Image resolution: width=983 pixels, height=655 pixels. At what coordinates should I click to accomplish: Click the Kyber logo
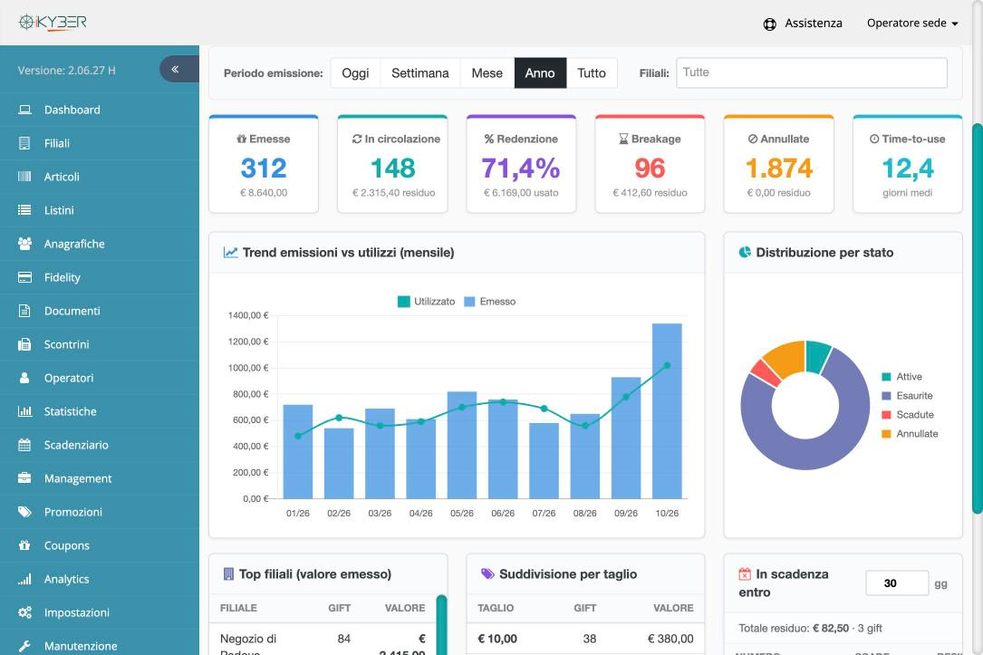tap(53, 23)
